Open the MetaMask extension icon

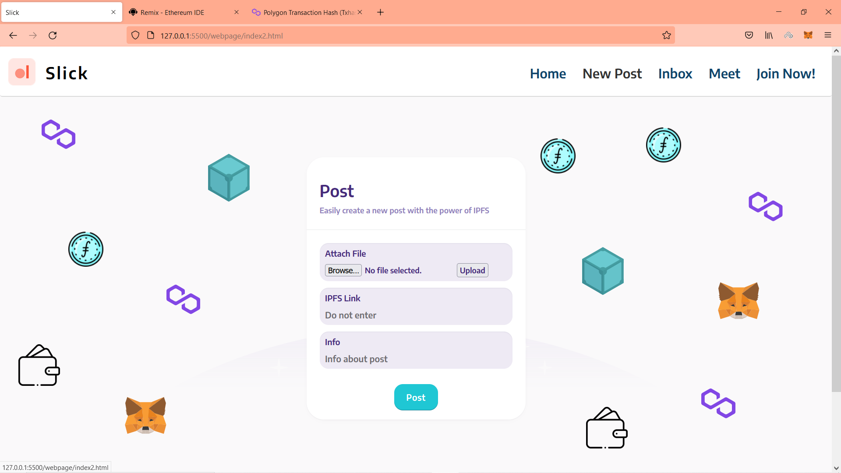point(808,35)
